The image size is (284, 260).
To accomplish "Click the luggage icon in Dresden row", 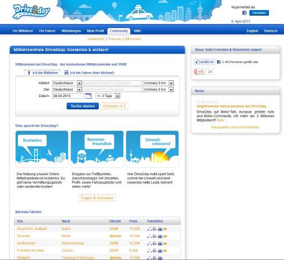I will coord(160,236).
